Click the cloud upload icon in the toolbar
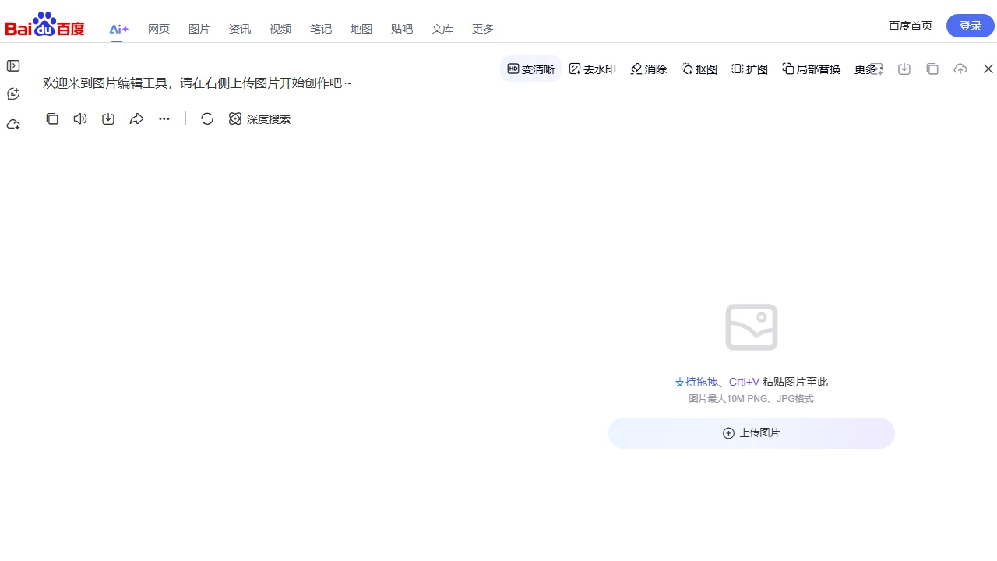 [960, 69]
